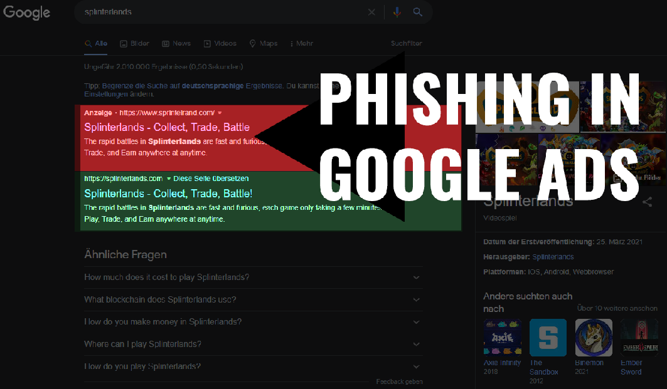Switch to the Bilder tab

(x=134, y=44)
